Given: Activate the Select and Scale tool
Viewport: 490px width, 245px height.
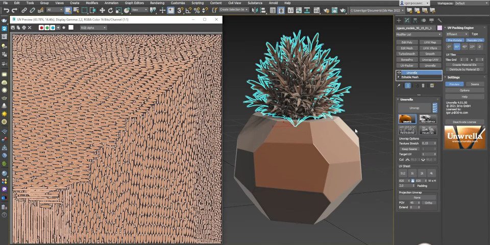Looking at the screenshot, I should (118, 10).
